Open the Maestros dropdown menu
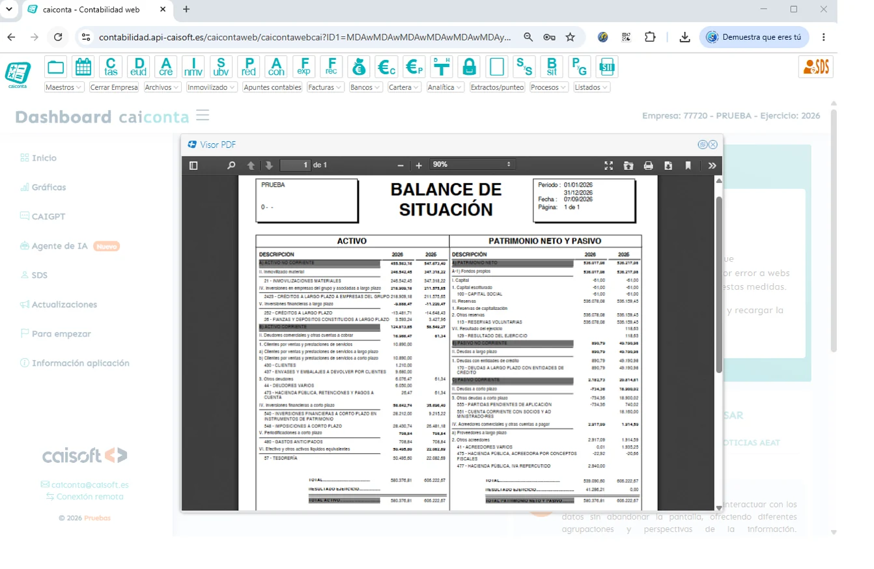Screen dimensions: 874x569 point(64,87)
